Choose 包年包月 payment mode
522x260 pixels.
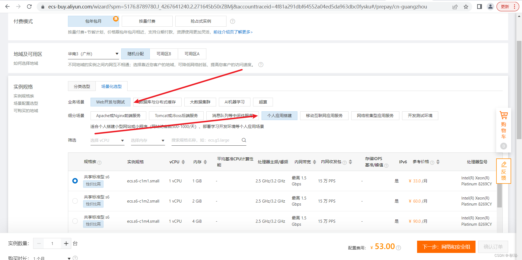coord(94,21)
